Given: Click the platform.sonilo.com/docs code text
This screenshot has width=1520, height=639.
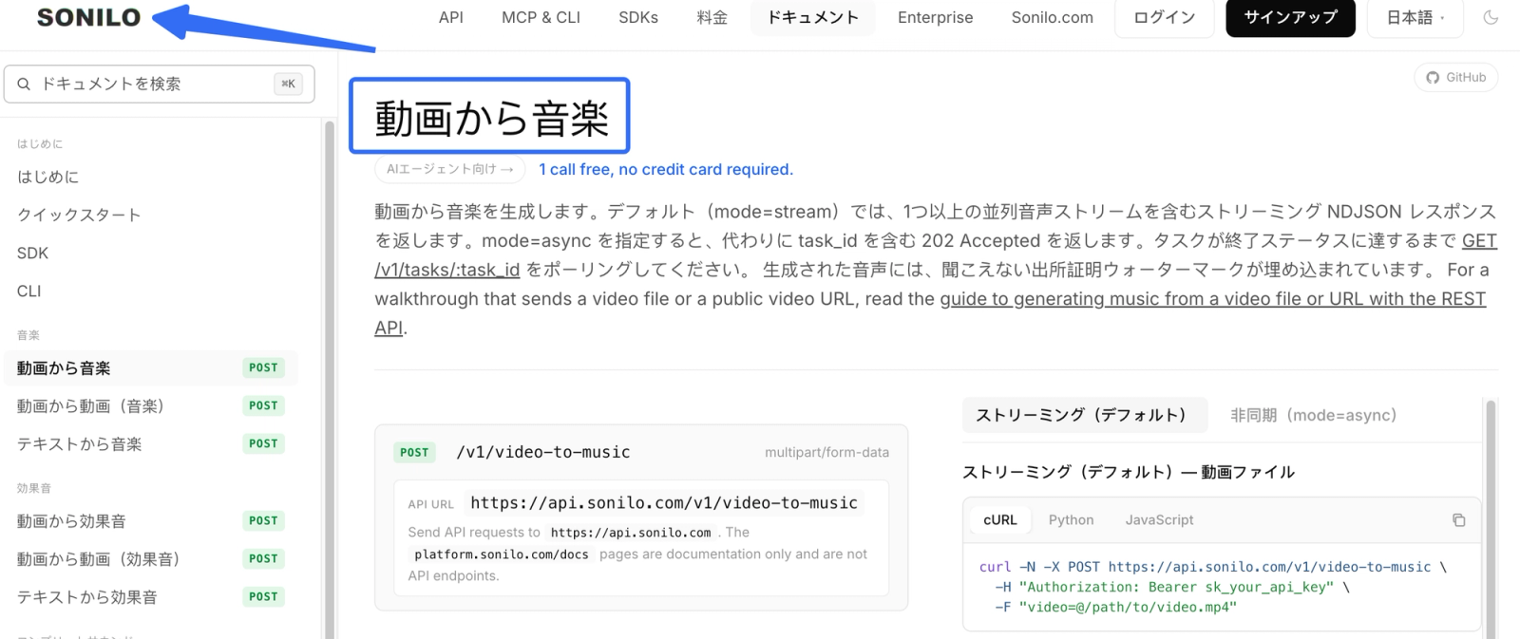Looking at the screenshot, I should (x=501, y=554).
